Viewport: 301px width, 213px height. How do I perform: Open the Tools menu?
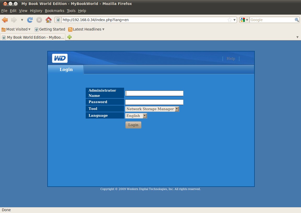[71, 11]
